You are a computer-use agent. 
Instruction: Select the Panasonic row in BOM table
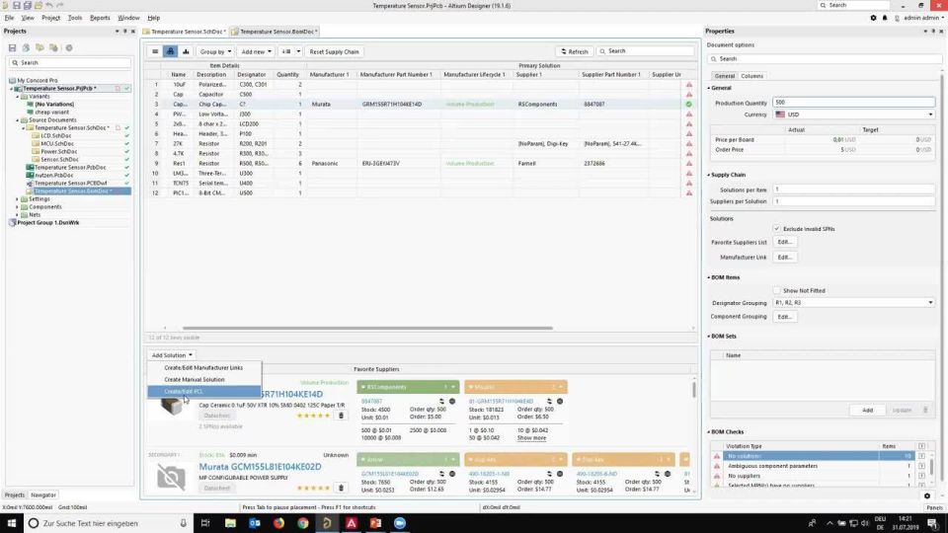coord(419,163)
